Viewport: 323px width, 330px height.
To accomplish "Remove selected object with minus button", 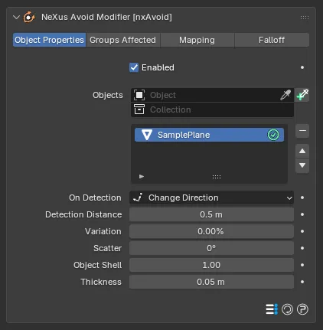I will coord(302,131).
